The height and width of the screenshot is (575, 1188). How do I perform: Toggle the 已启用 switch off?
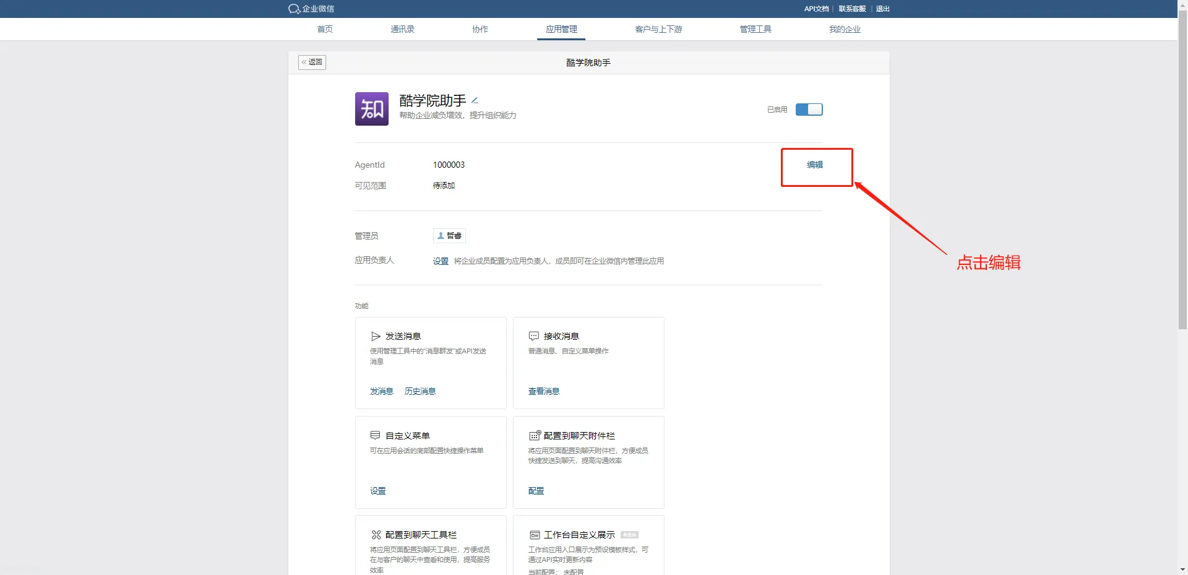[809, 110]
